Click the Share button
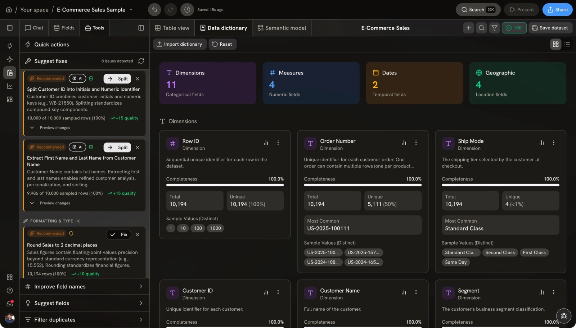 557,10
